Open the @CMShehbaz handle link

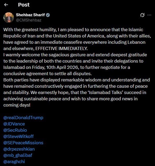(29, 20)
